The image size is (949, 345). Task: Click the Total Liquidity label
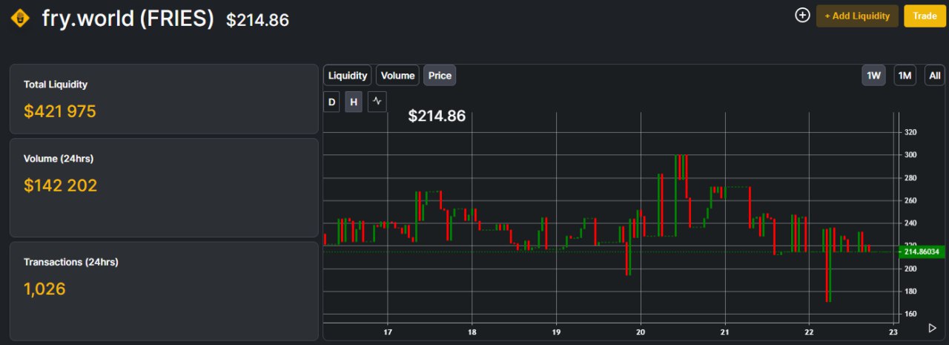pyautogui.click(x=56, y=85)
